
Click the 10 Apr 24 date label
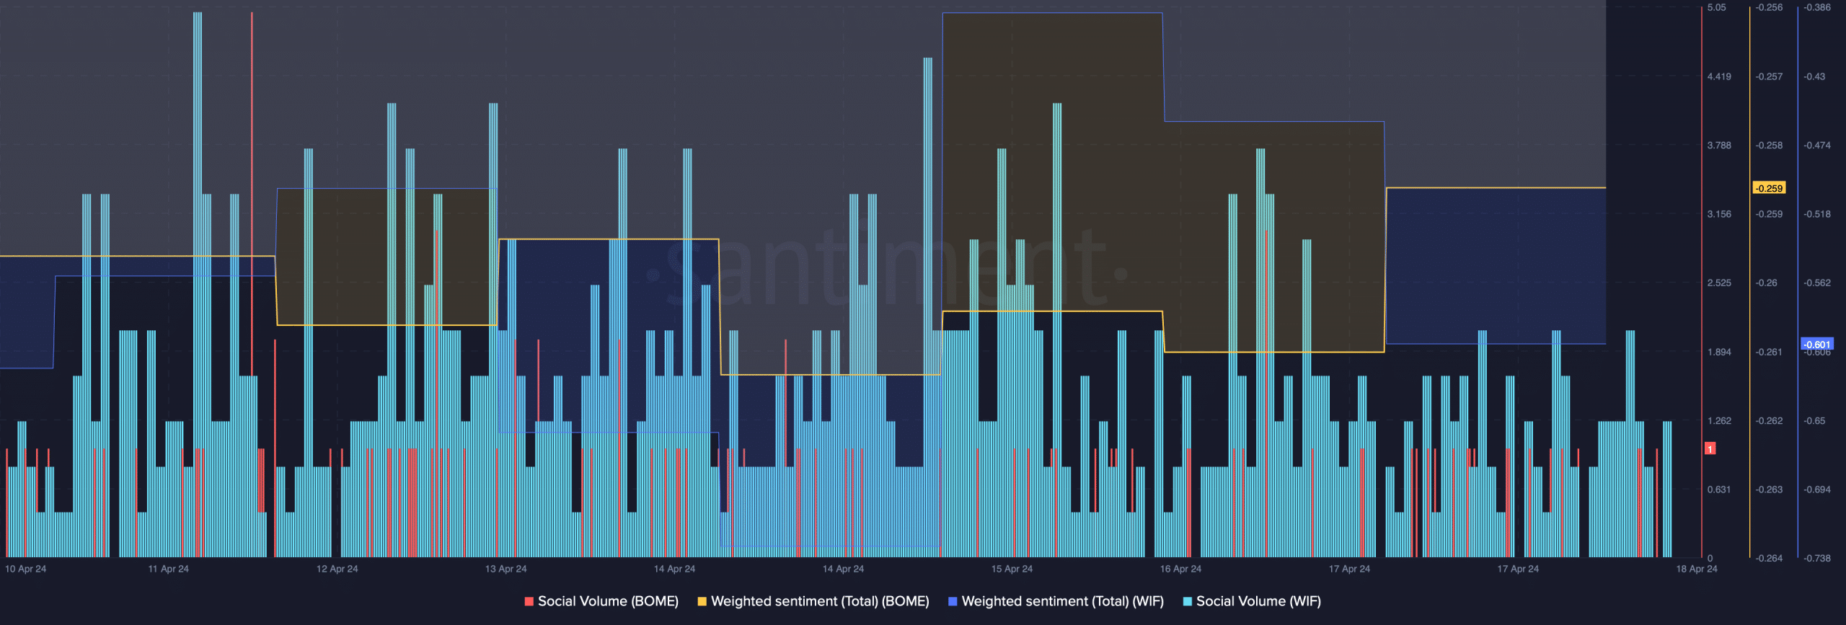[x=25, y=569]
